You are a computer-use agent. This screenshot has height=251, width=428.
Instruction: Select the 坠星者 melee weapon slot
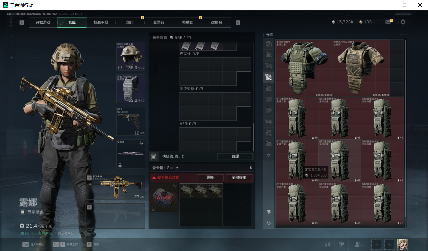click(131, 154)
